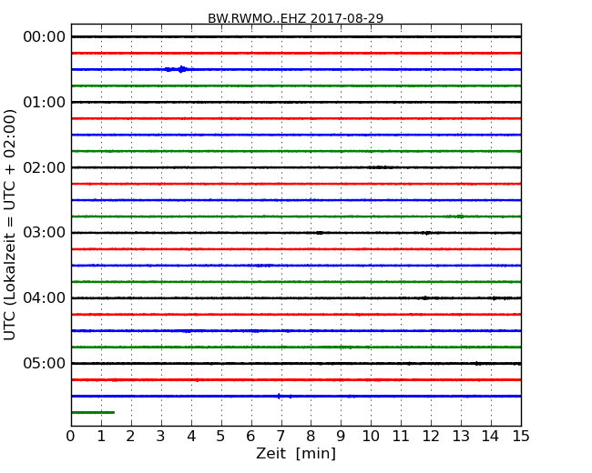The image size is (592, 473).
Task: Click the plot title BW.RWMO..EHZ 2017-08-29
Action: coord(296,18)
